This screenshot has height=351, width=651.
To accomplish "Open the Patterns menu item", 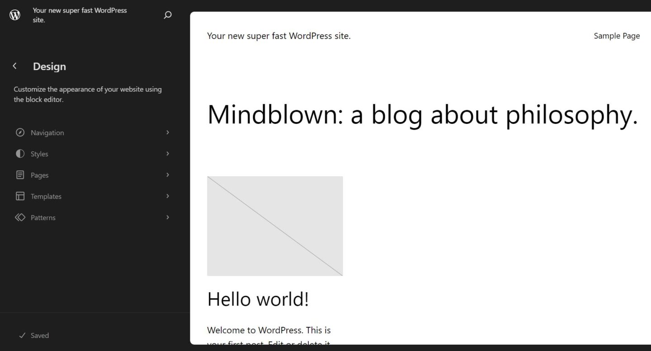I will point(93,217).
